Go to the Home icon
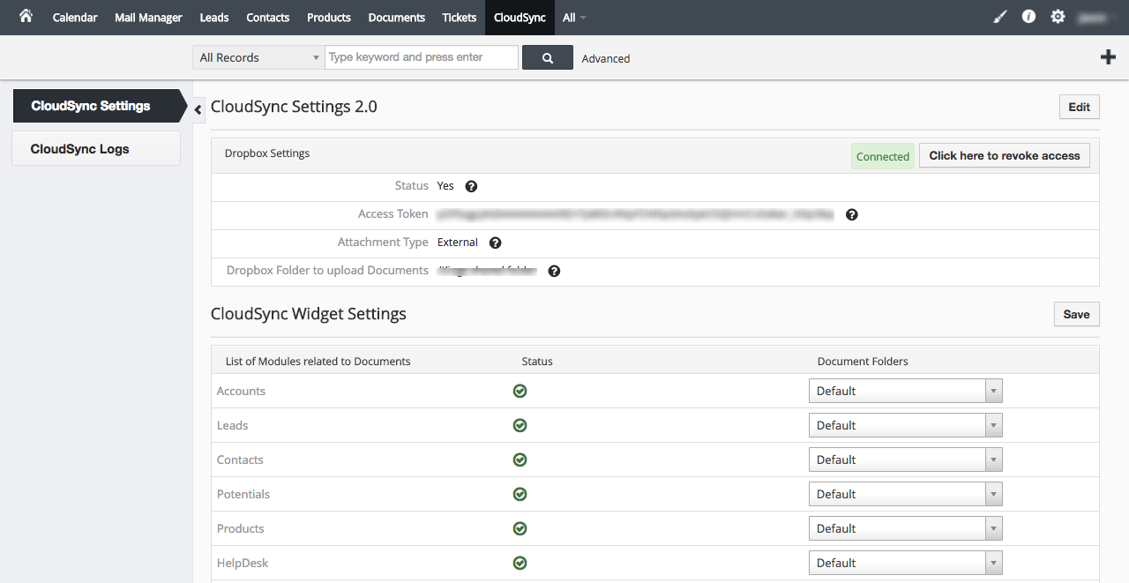The height and width of the screenshot is (583, 1129). click(26, 16)
